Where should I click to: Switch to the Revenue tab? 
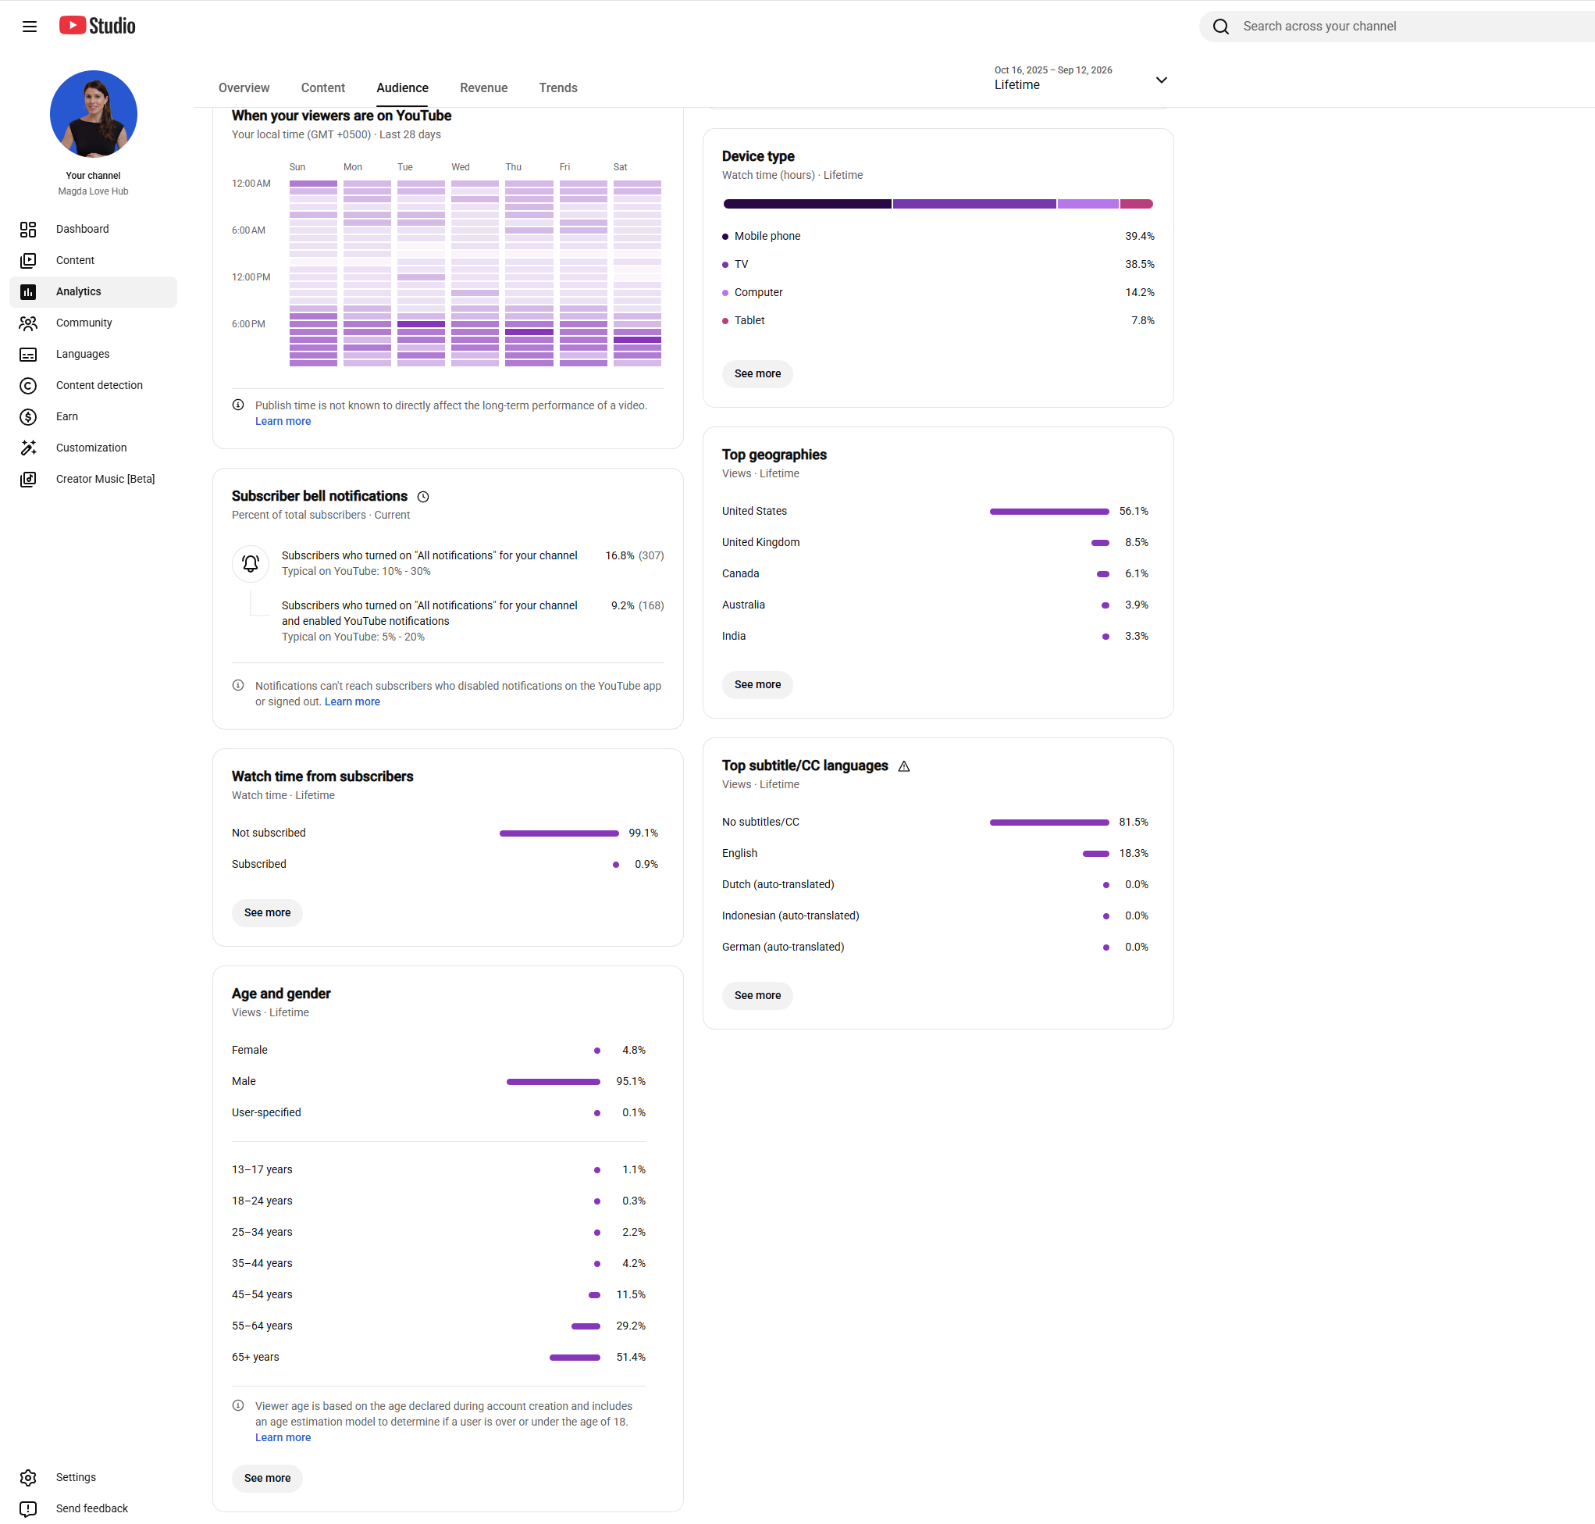coord(483,87)
